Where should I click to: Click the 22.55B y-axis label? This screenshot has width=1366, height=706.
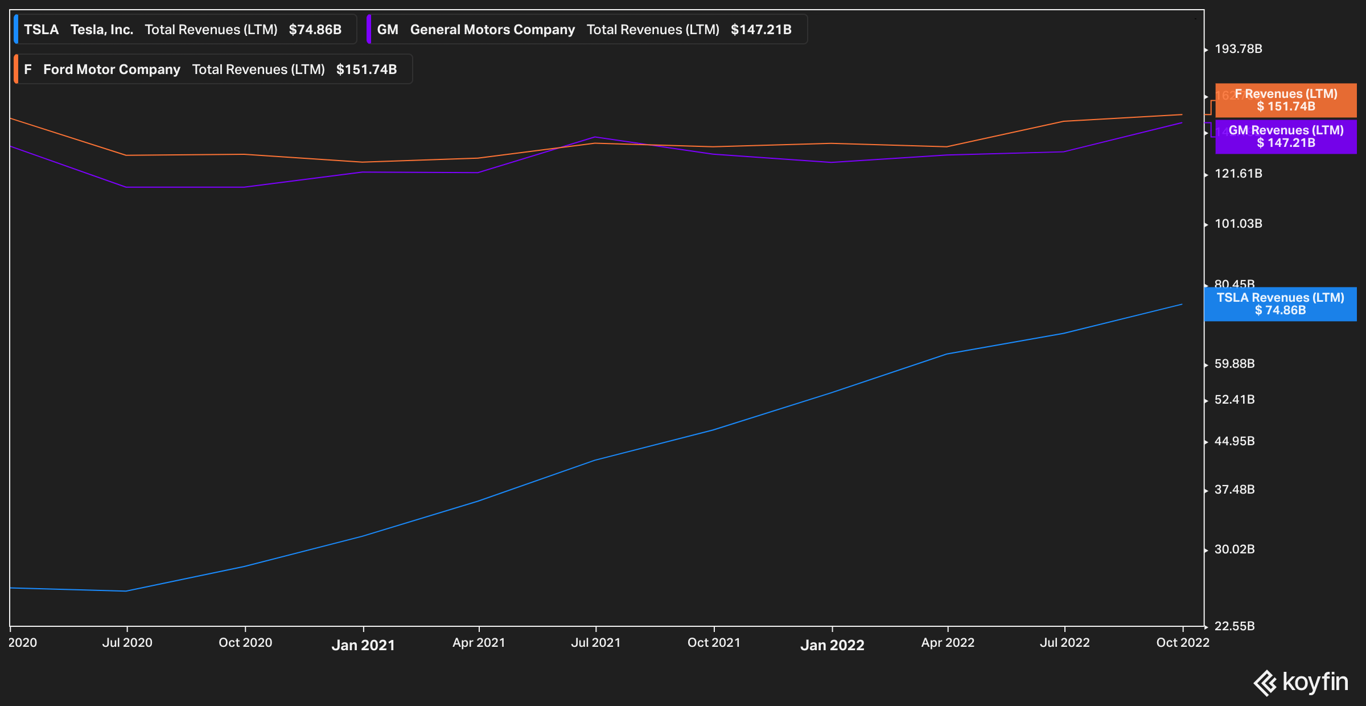pyautogui.click(x=1235, y=626)
